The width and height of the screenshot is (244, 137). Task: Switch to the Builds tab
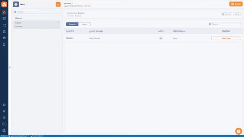[x=85, y=24]
